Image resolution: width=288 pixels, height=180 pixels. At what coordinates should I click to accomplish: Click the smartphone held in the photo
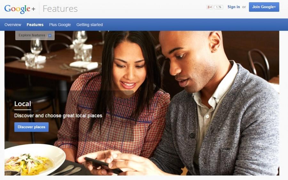point(103,165)
